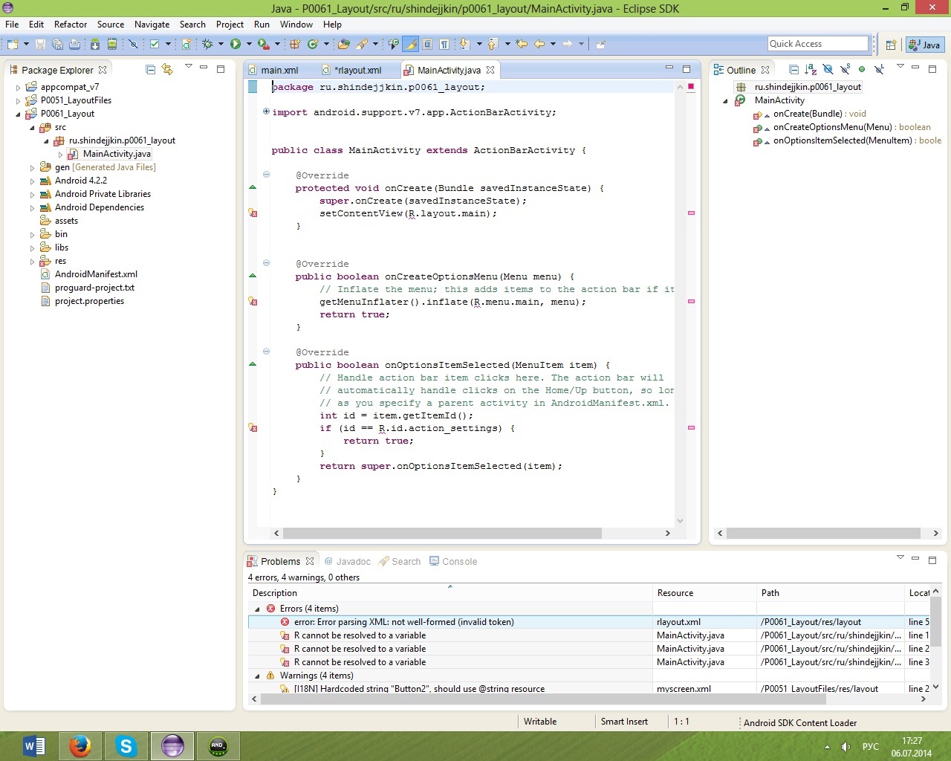Click the Debug bug icon in toolbar
Image resolution: width=951 pixels, height=761 pixels.
pos(207,45)
